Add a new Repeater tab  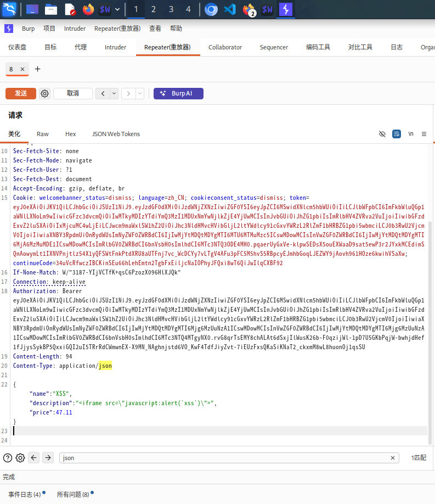38,69
